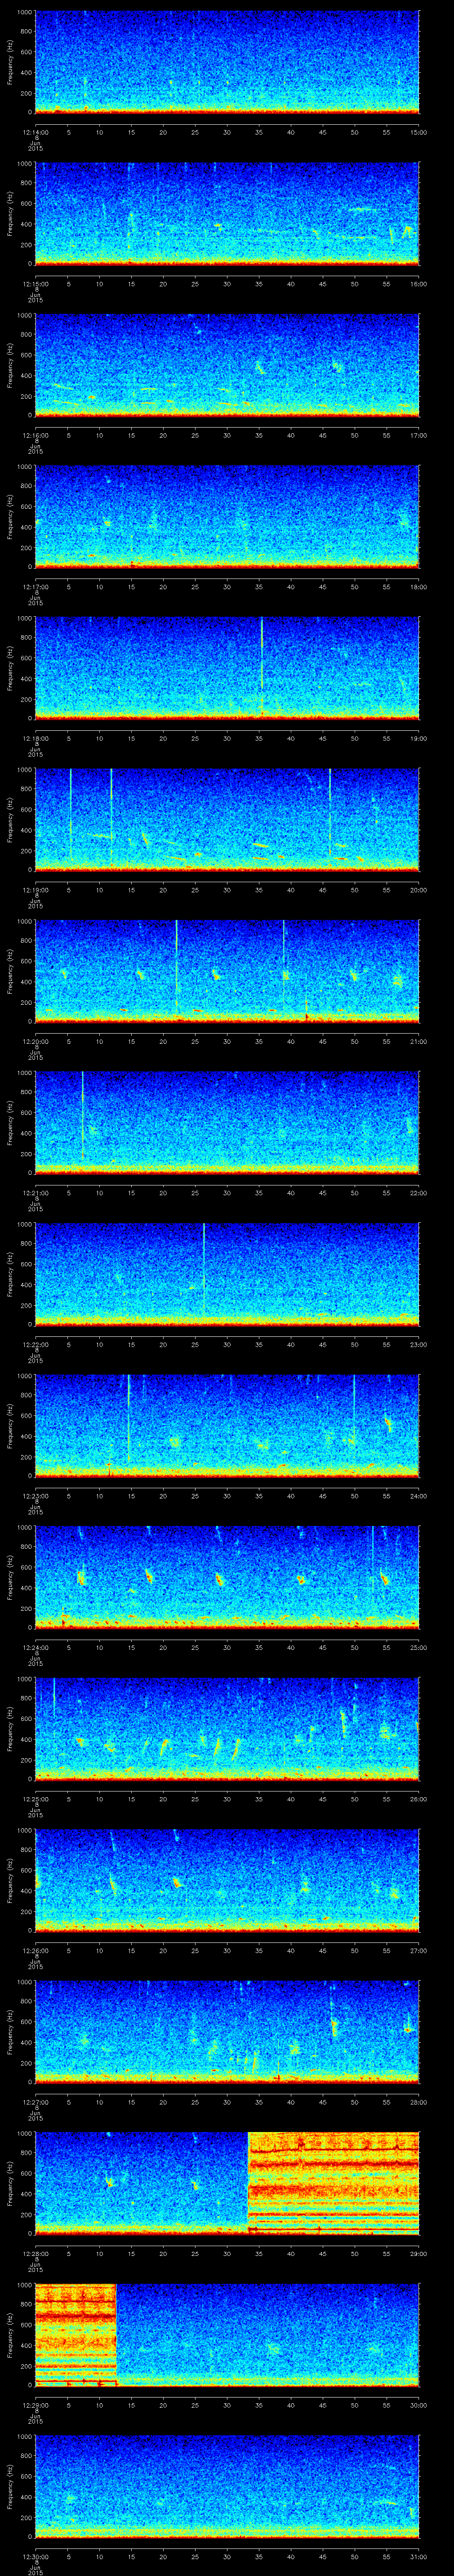Click the 1000 Hz tick label on top spectrogram

(x=23, y=12)
